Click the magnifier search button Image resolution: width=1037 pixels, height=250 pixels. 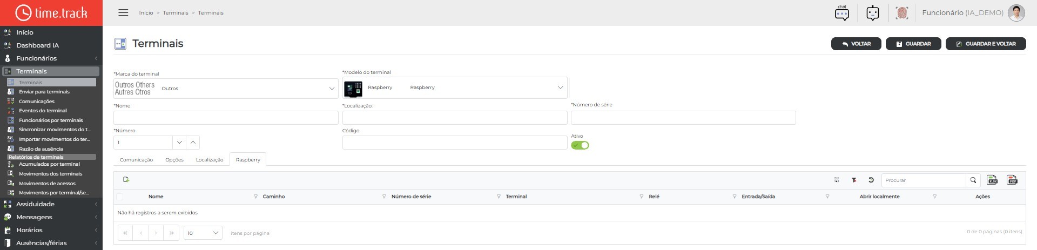click(x=973, y=180)
